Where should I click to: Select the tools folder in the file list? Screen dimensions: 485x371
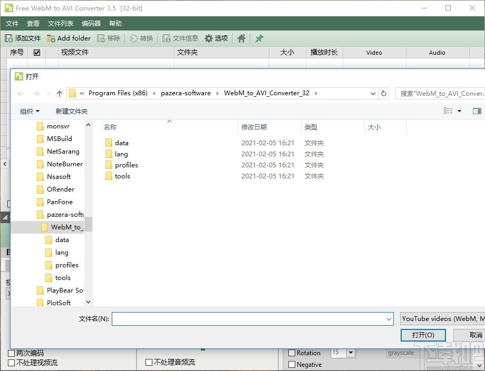122,176
